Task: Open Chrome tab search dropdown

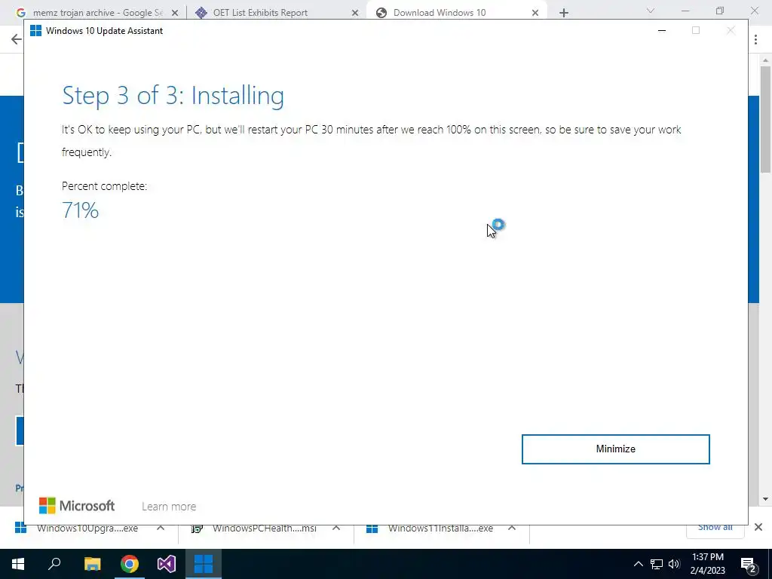Action: click(651, 11)
